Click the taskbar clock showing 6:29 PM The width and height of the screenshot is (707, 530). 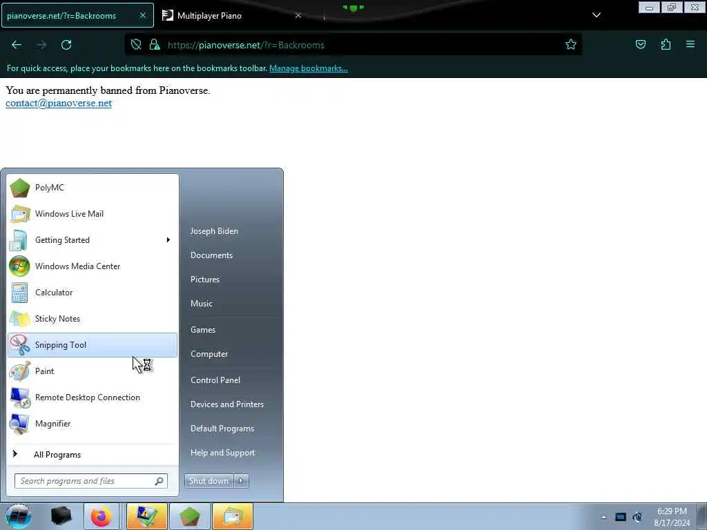click(672, 517)
